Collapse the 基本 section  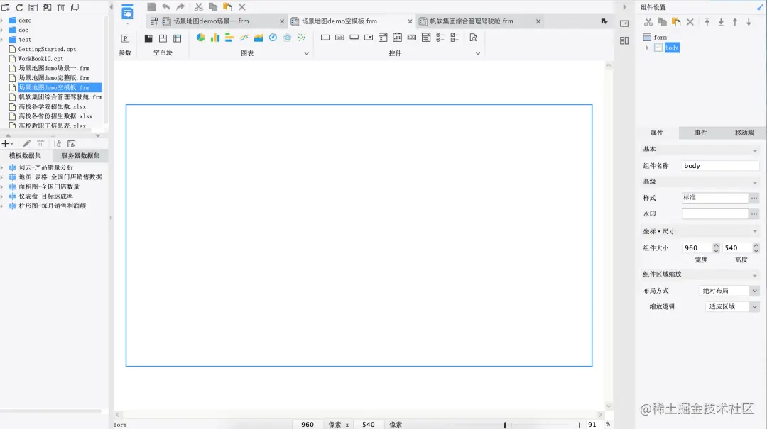[755, 150]
